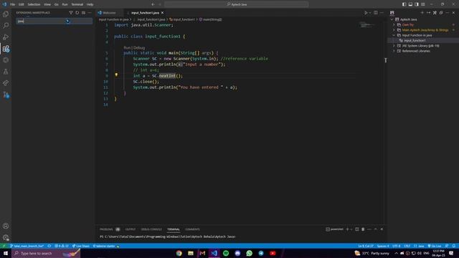The height and width of the screenshot is (258, 459).
Task: Toggle bottom panel layout button
Action: (410, 4)
